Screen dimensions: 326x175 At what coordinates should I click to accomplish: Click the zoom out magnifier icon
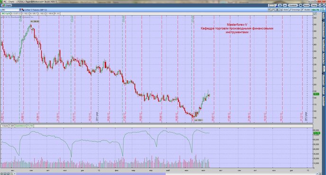pyautogui.click(x=9, y=174)
